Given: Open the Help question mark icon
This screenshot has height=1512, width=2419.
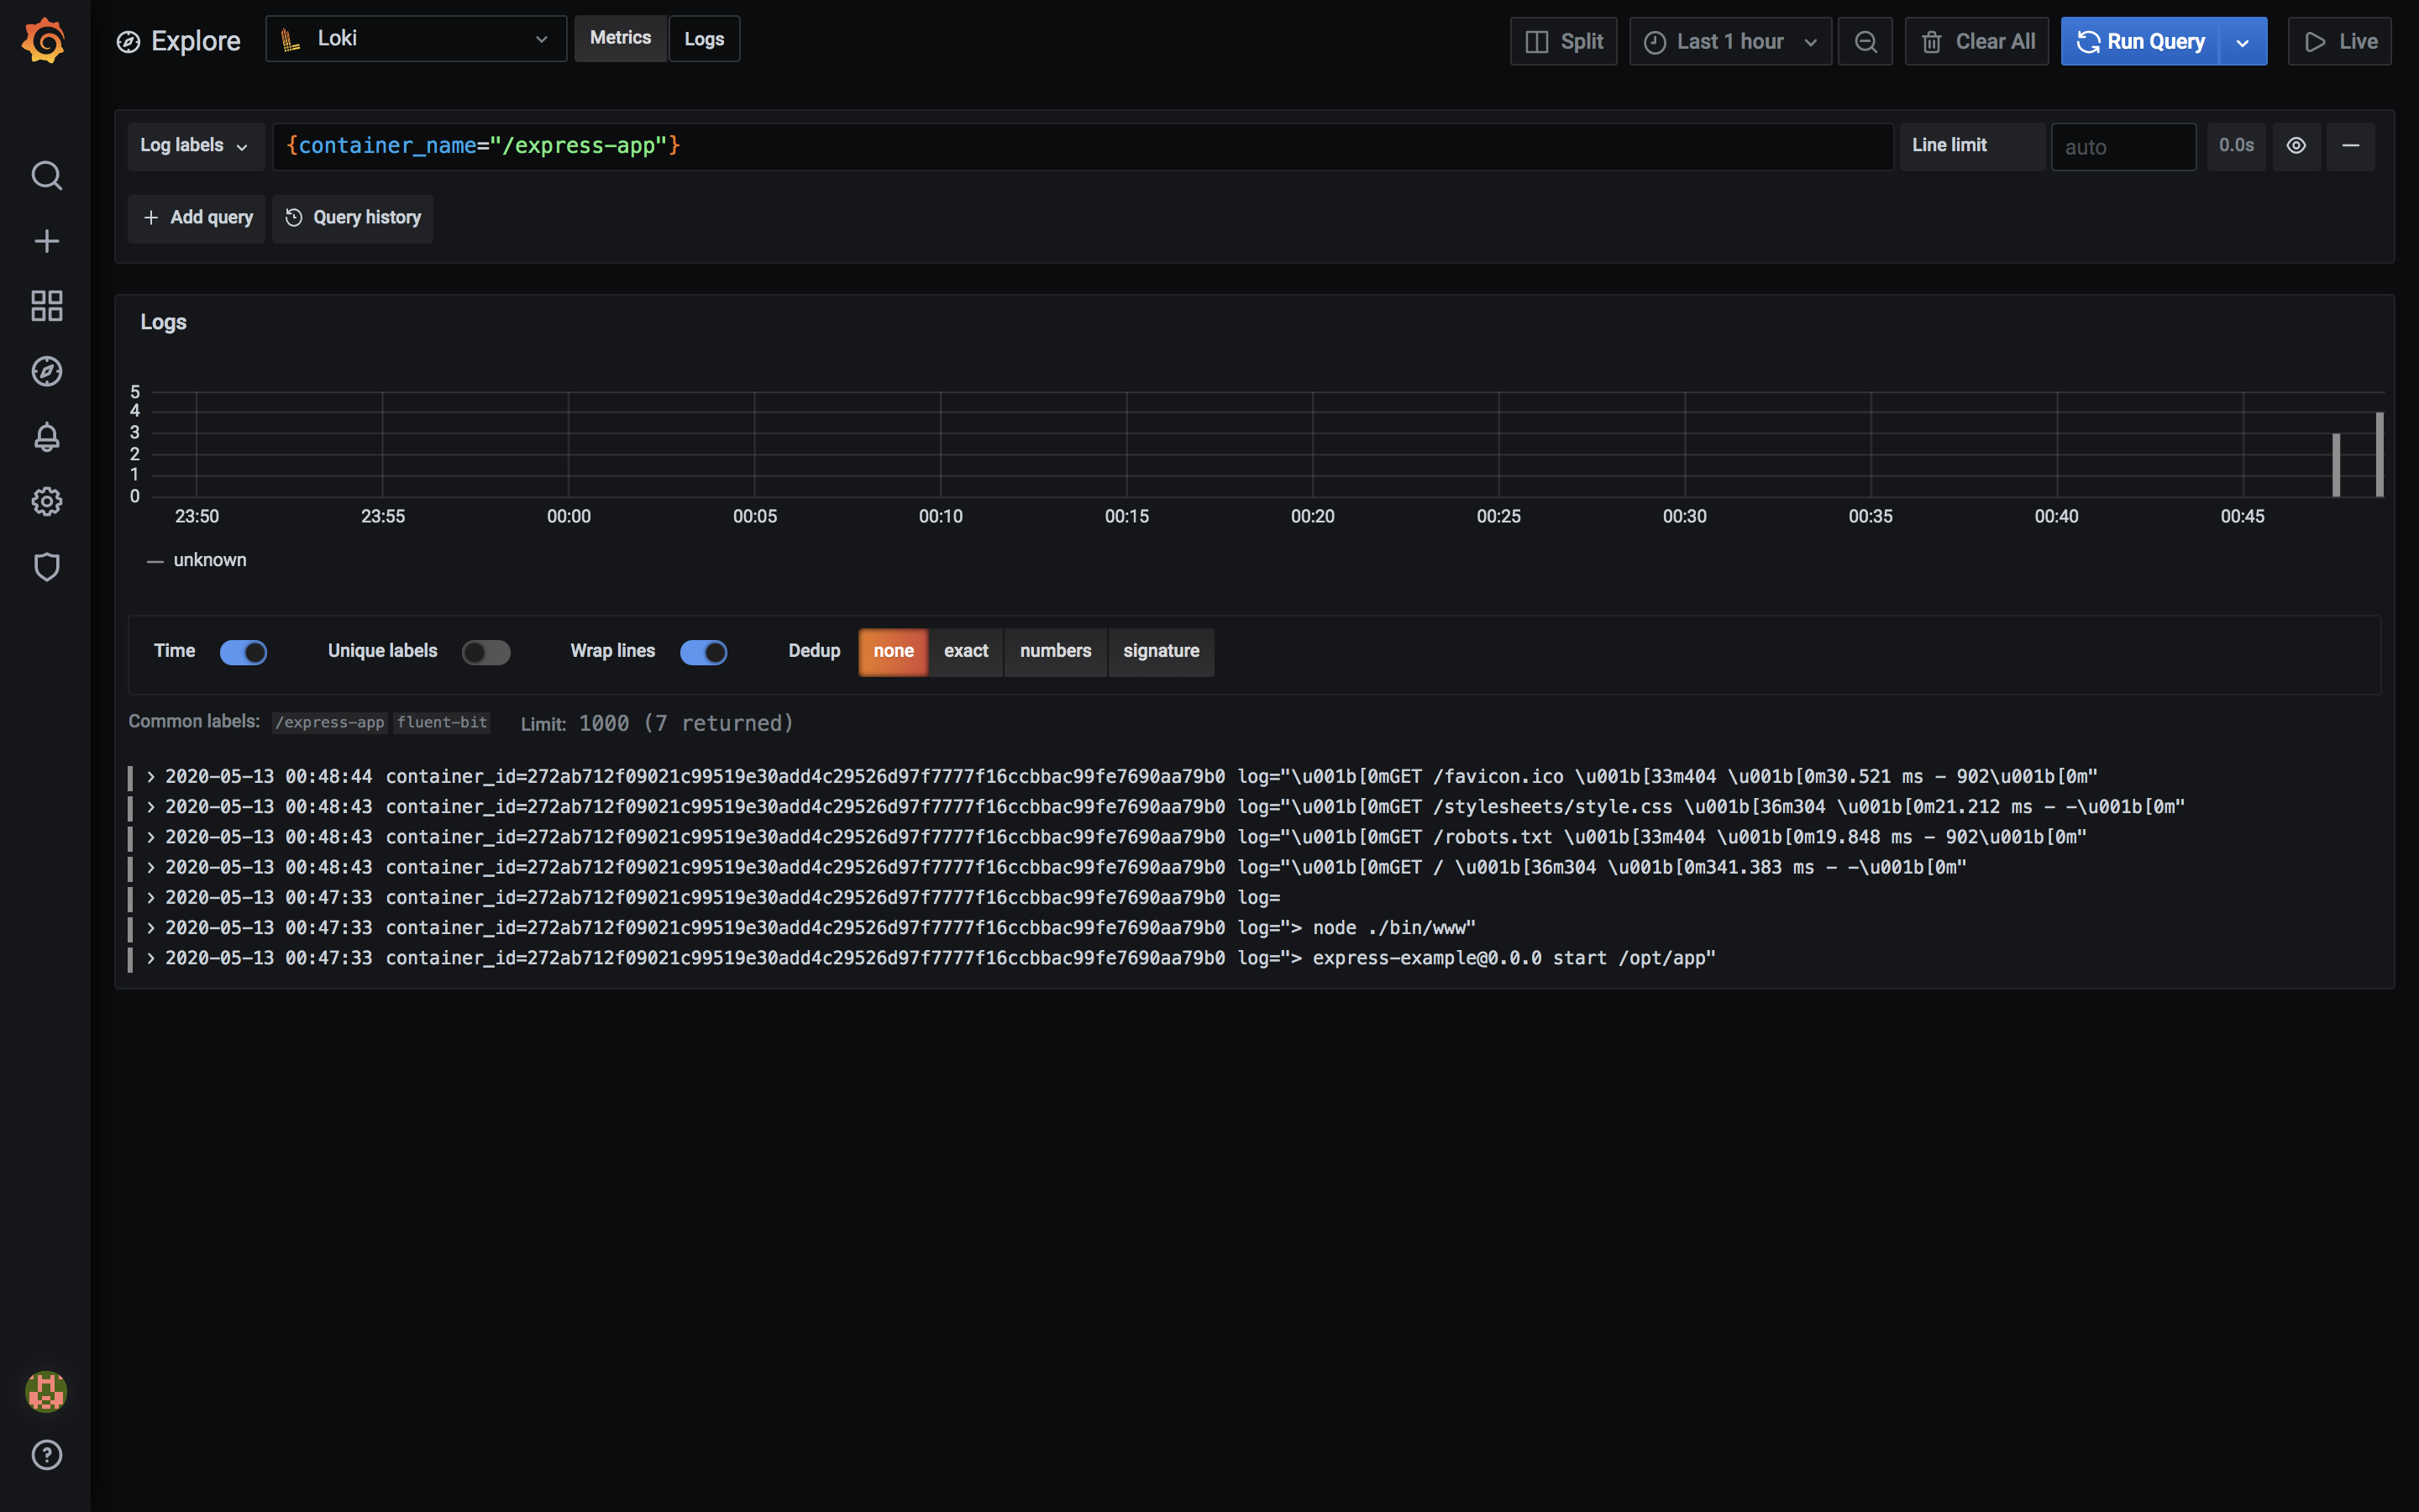Looking at the screenshot, I should coord(46,1455).
